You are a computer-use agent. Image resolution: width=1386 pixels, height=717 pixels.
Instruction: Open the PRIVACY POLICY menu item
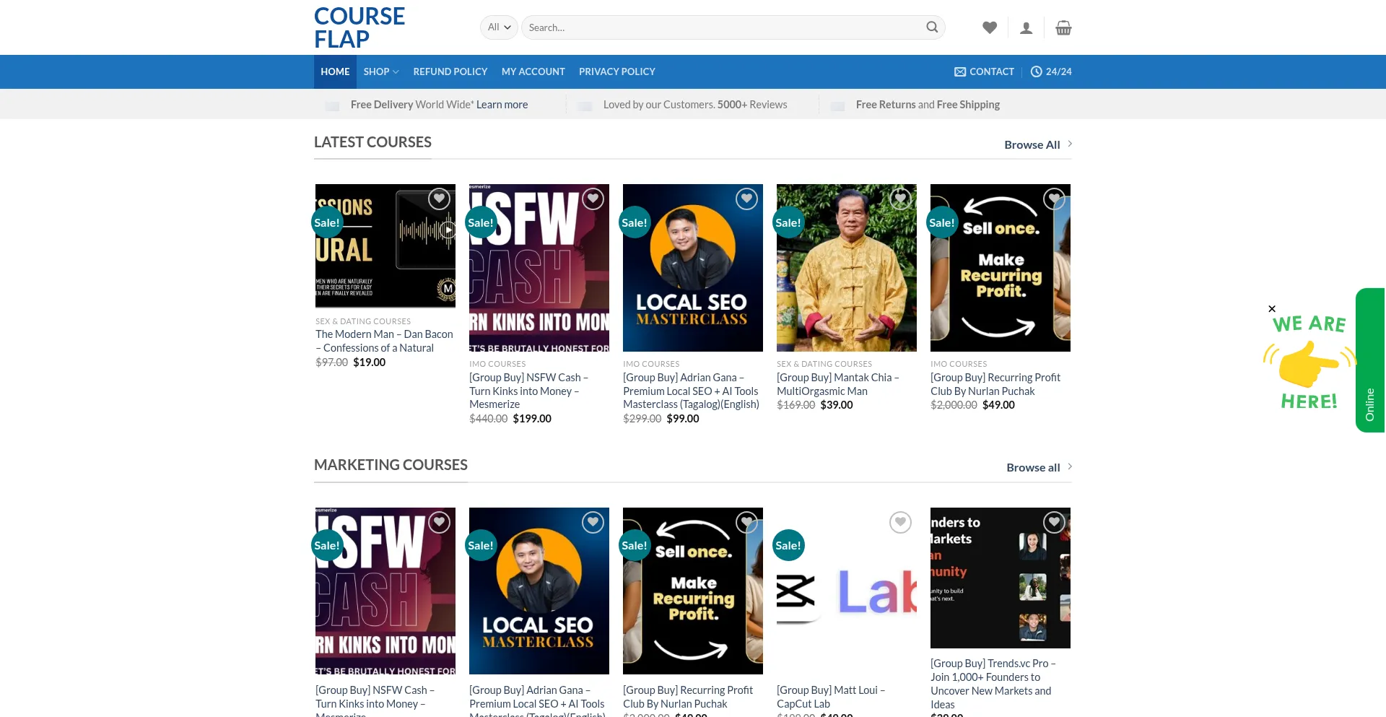pos(616,71)
